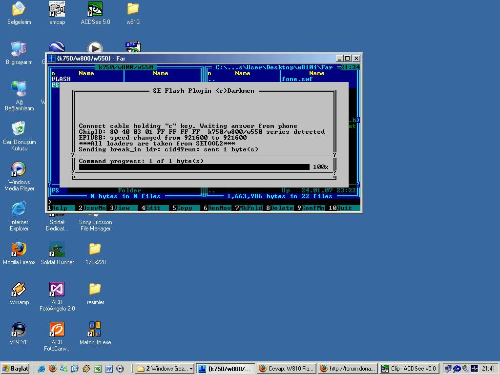
Task: Select the 5 Copy function key label
Action: (x=184, y=208)
